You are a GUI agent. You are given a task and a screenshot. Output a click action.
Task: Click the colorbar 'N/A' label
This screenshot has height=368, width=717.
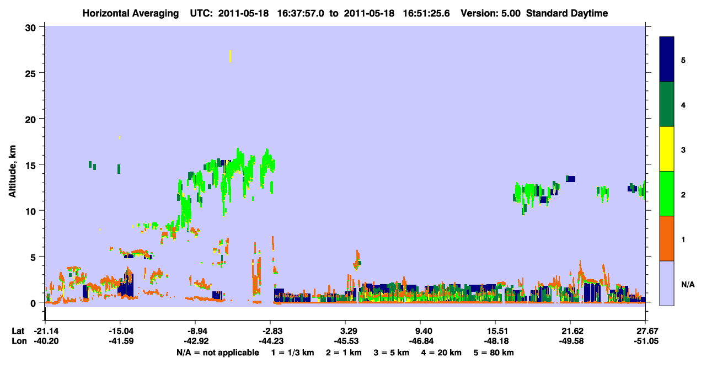(x=687, y=284)
